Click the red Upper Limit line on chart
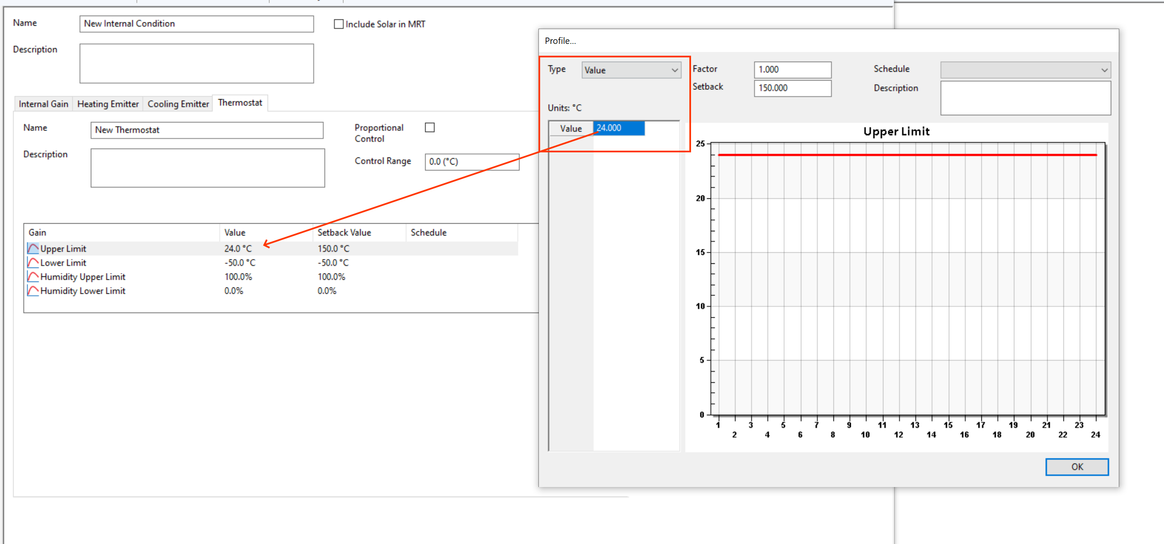The height and width of the screenshot is (544, 1164). pyautogui.click(x=907, y=155)
